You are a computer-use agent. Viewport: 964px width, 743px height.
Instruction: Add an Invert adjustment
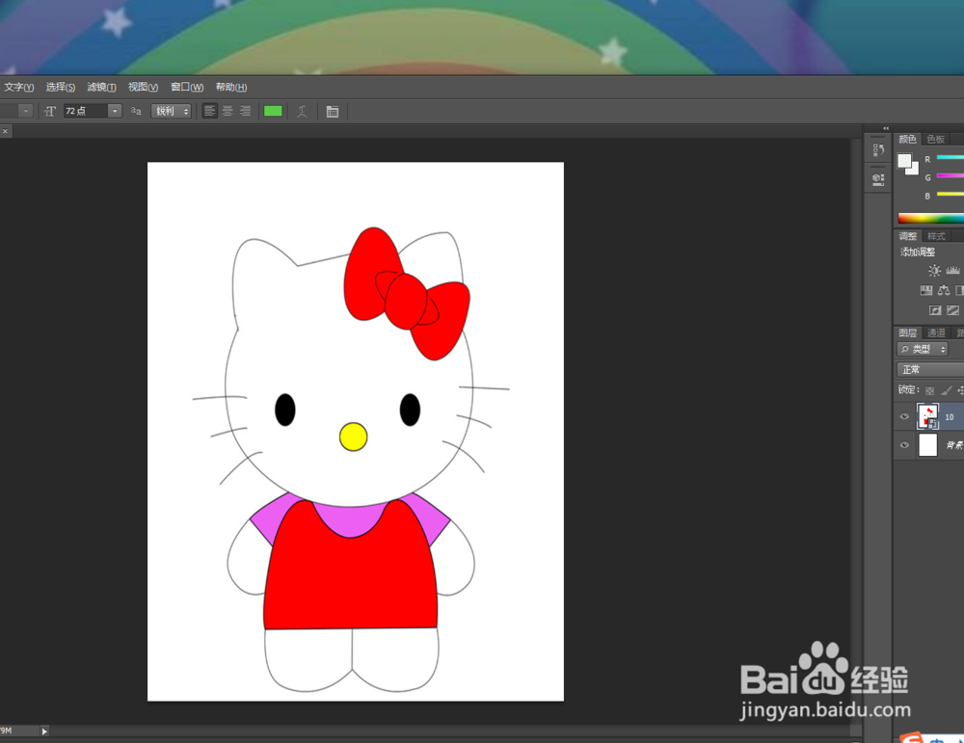click(x=935, y=310)
